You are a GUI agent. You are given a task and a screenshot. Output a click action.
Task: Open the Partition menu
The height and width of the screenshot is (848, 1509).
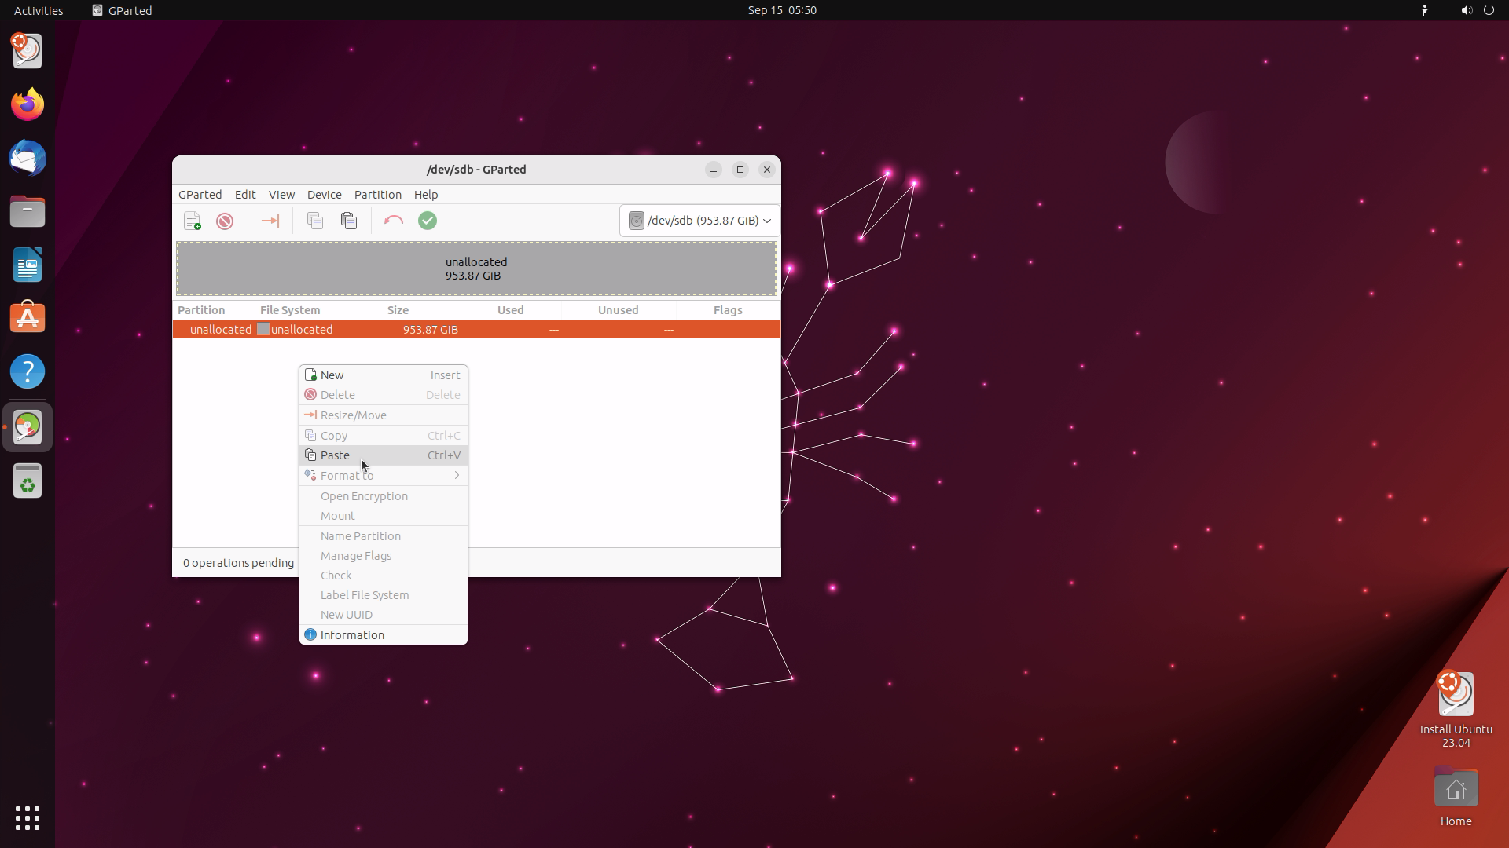click(377, 195)
